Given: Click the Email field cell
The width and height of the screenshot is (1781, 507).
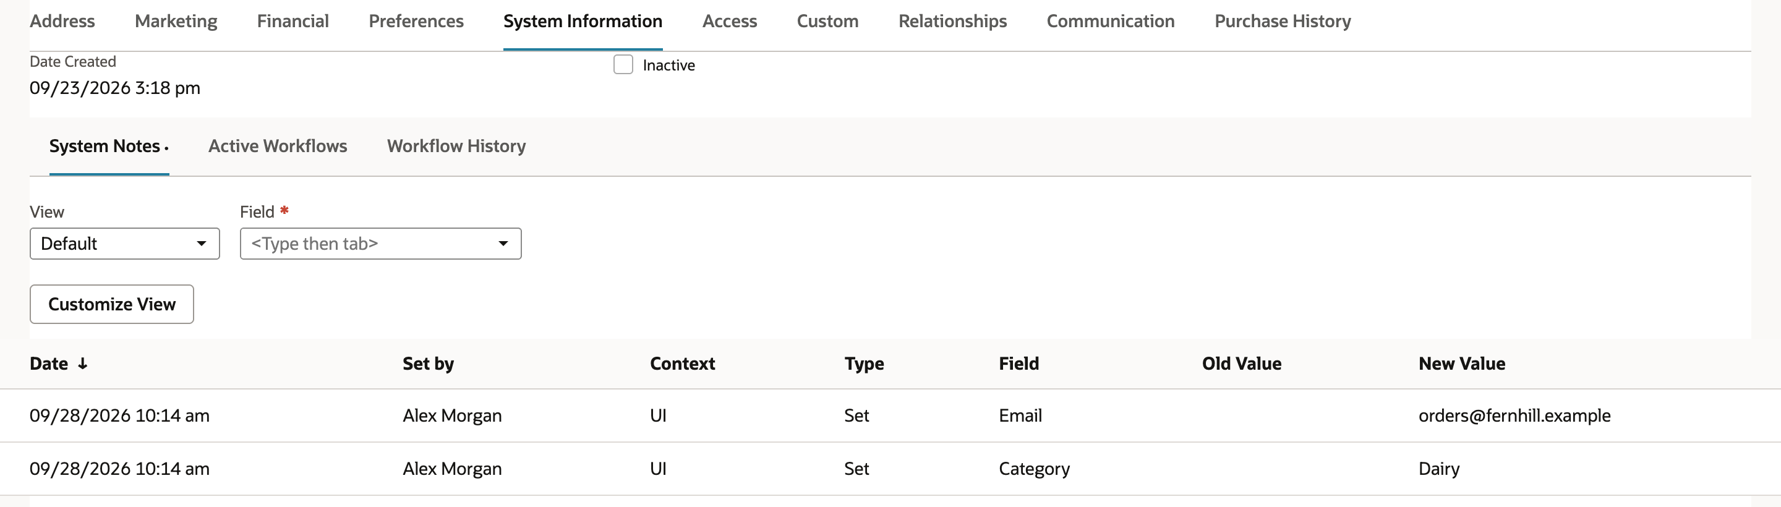Looking at the screenshot, I should click(1020, 415).
